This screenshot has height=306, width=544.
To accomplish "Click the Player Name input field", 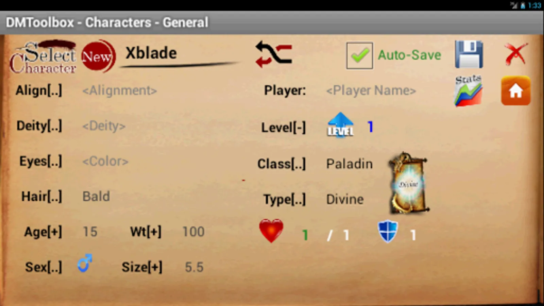I will 371,90.
